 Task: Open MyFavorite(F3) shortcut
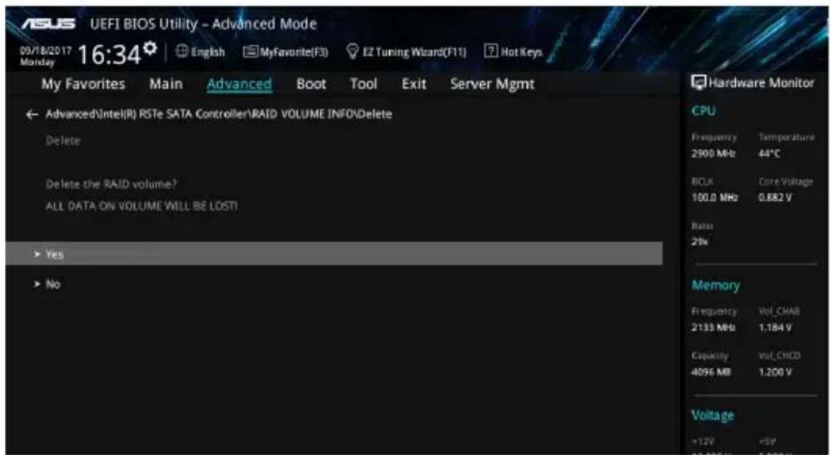click(285, 52)
